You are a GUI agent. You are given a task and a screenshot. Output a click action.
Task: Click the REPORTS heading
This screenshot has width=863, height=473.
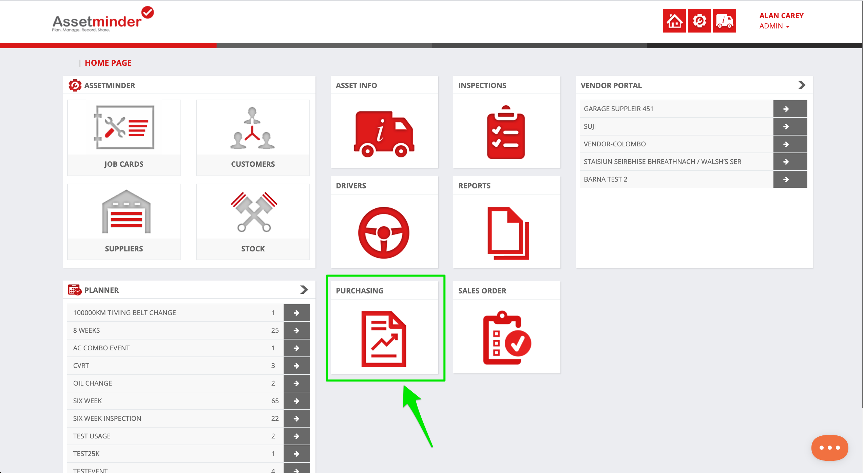[x=474, y=186]
